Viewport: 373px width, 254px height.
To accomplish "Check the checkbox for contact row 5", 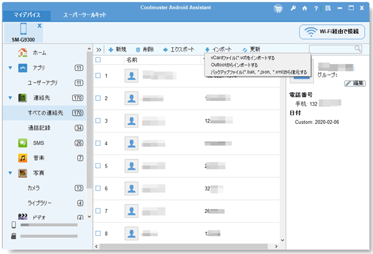I will click(x=98, y=166).
